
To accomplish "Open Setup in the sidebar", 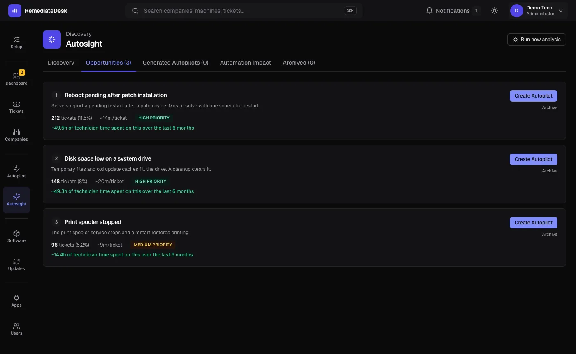I will click(x=16, y=43).
